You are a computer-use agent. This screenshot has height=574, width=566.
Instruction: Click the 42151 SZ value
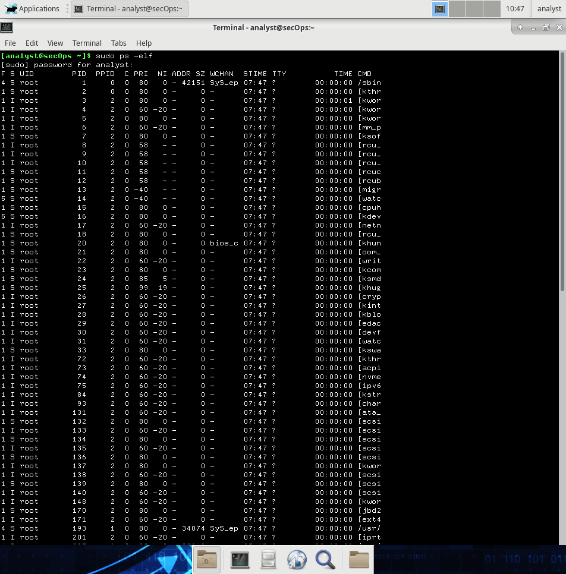pos(193,83)
